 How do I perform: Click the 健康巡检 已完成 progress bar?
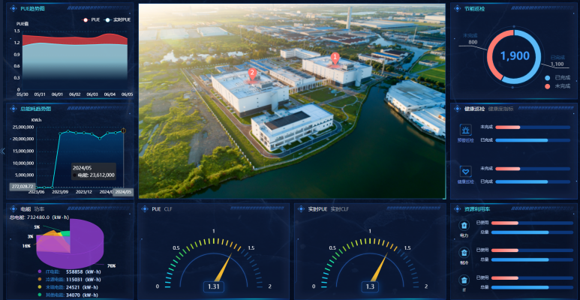[533, 181]
